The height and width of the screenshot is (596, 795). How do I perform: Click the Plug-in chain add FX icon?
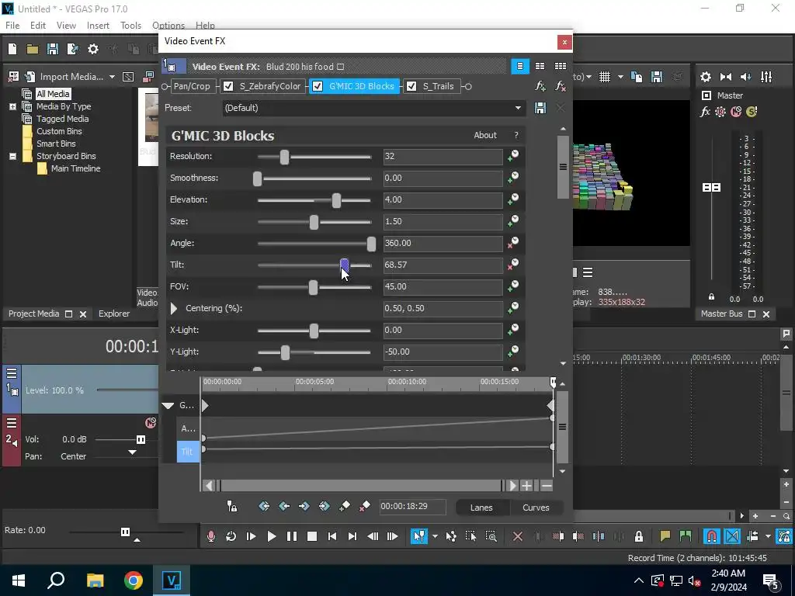(540, 87)
